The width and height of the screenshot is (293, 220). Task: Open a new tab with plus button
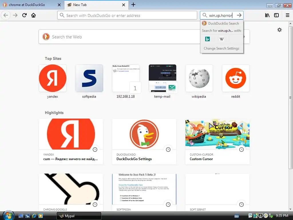pyautogui.click(x=133, y=5)
